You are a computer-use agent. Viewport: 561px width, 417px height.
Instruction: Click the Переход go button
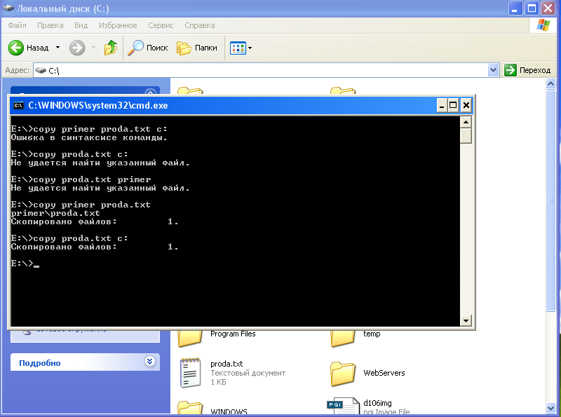point(528,70)
